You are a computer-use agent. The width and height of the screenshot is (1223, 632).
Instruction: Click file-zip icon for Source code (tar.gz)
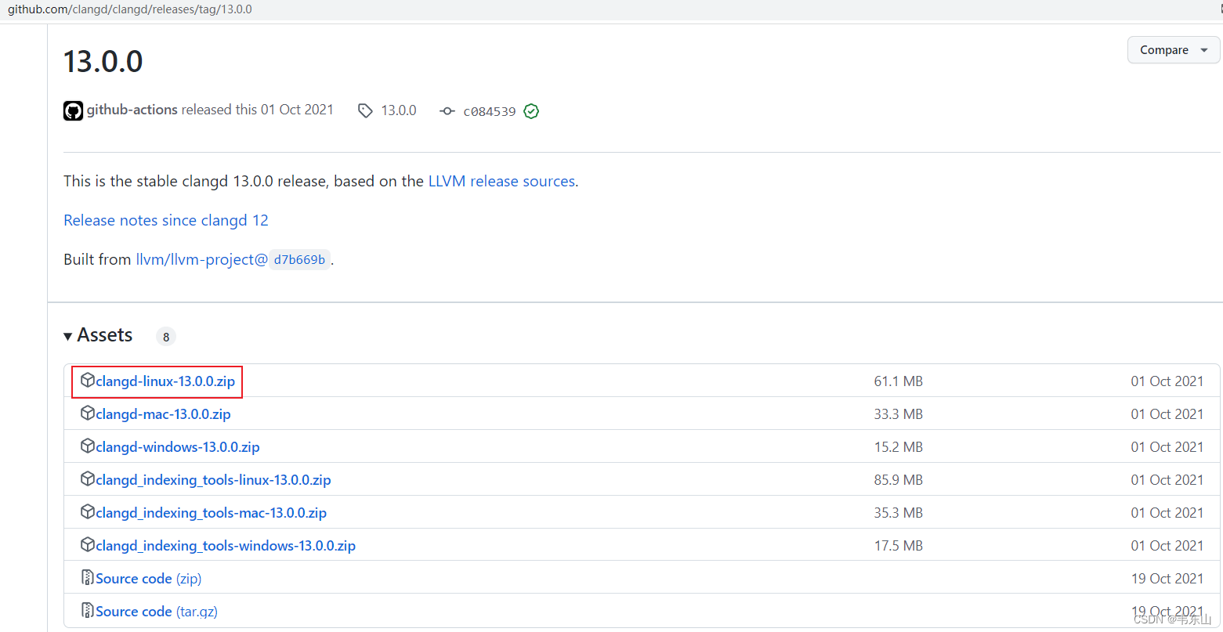point(88,611)
